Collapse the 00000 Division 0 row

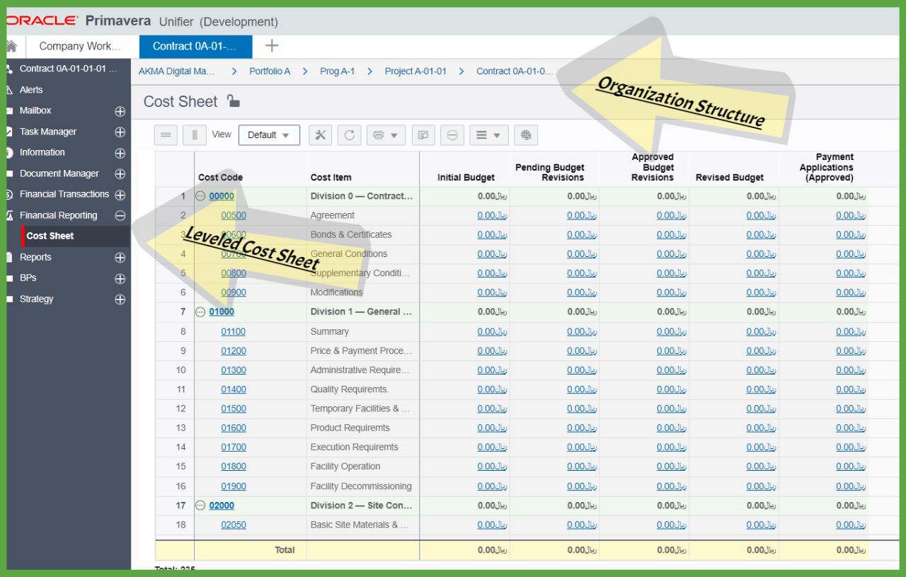tap(200, 196)
